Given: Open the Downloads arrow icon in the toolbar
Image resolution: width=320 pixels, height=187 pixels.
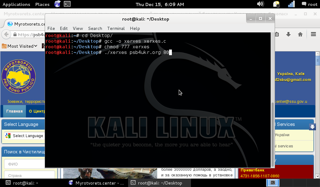Looking at the screenshot, I should tap(288, 35).
